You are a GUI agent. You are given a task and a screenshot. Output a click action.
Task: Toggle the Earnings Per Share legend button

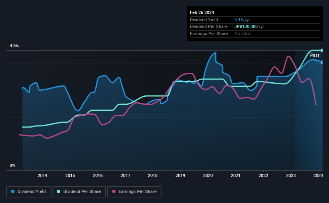click(x=134, y=192)
